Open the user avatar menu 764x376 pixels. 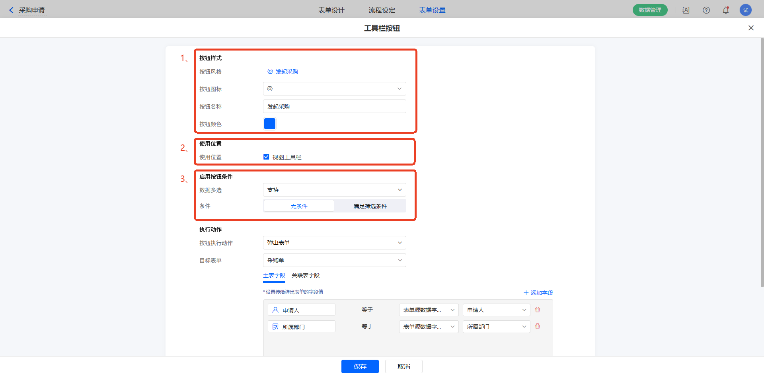pos(746,10)
